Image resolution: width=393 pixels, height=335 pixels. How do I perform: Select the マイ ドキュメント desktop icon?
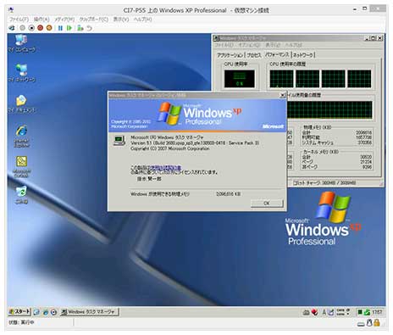pyautogui.click(x=21, y=103)
